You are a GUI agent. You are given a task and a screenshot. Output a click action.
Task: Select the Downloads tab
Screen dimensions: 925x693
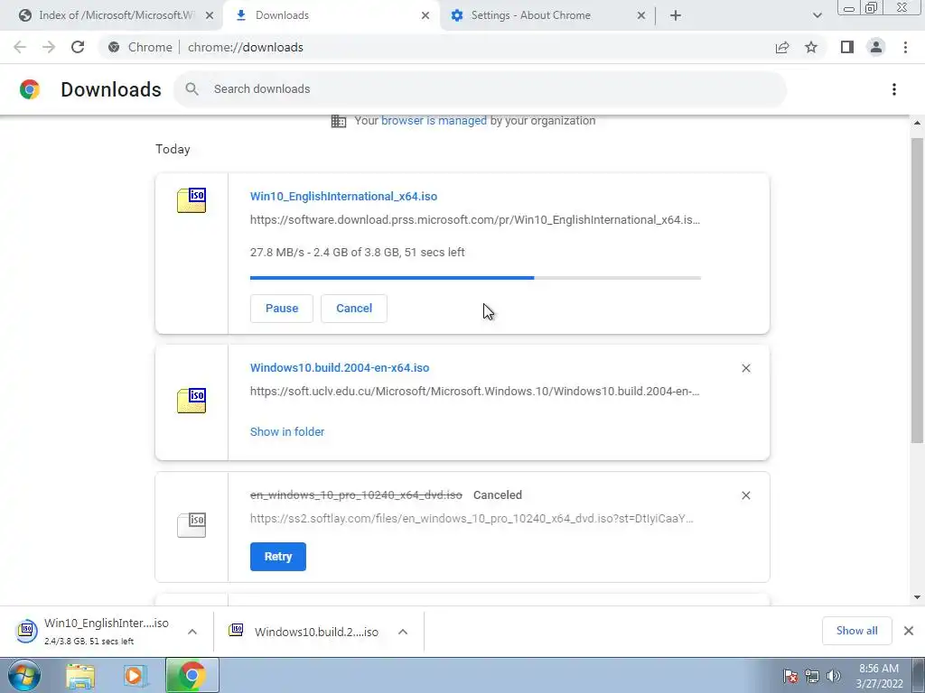coord(331,15)
